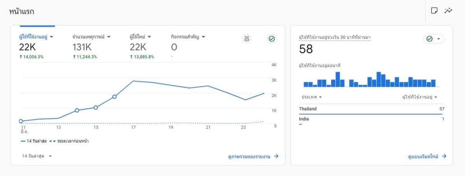This screenshot has width=465, height=176.
Task: Click the circle data point at day 16
Action: pos(115,97)
